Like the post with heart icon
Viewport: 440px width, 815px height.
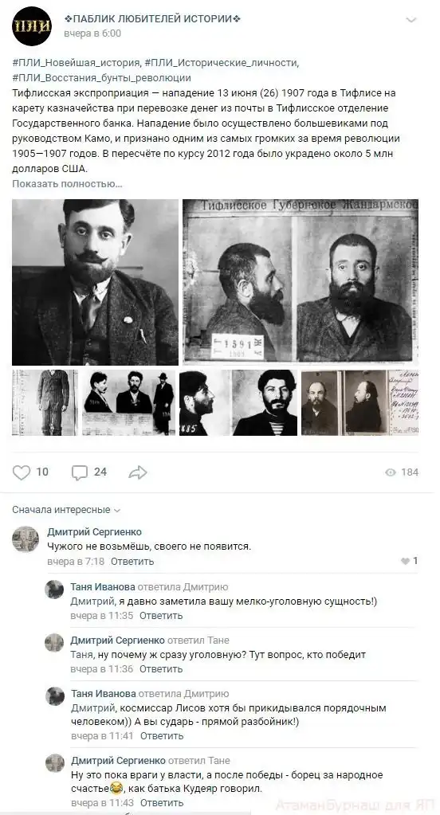[x=22, y=472]
